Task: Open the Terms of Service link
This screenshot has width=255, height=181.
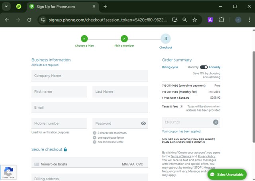Action: coord(181,156)
